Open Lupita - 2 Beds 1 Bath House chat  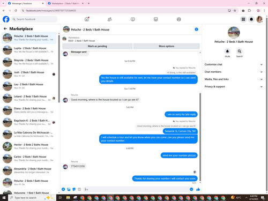(29, 50)
